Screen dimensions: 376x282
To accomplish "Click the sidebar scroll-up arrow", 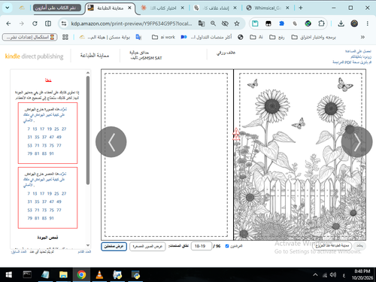I will coord(88,73).
